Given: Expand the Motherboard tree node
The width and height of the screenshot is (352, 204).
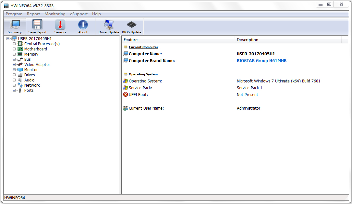Looking at the screenshot, I should [14, 49].
